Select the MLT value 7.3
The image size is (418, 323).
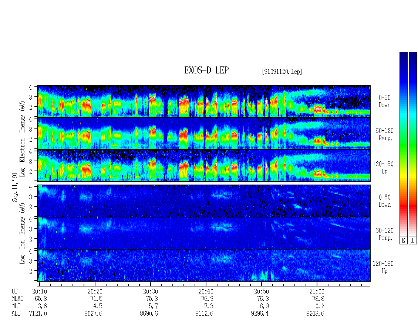(209, 306)
